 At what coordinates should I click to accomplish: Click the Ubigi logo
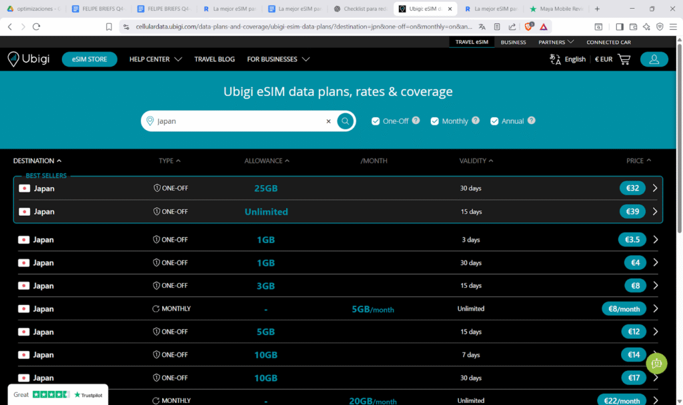[x=30, y=59]
